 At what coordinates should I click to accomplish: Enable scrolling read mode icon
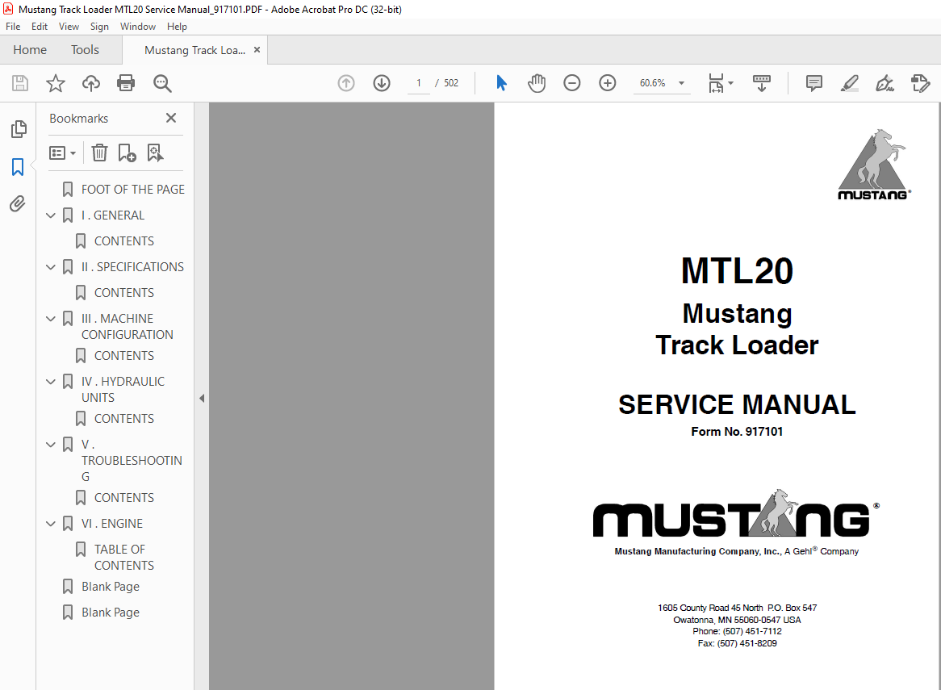point(762,83)
